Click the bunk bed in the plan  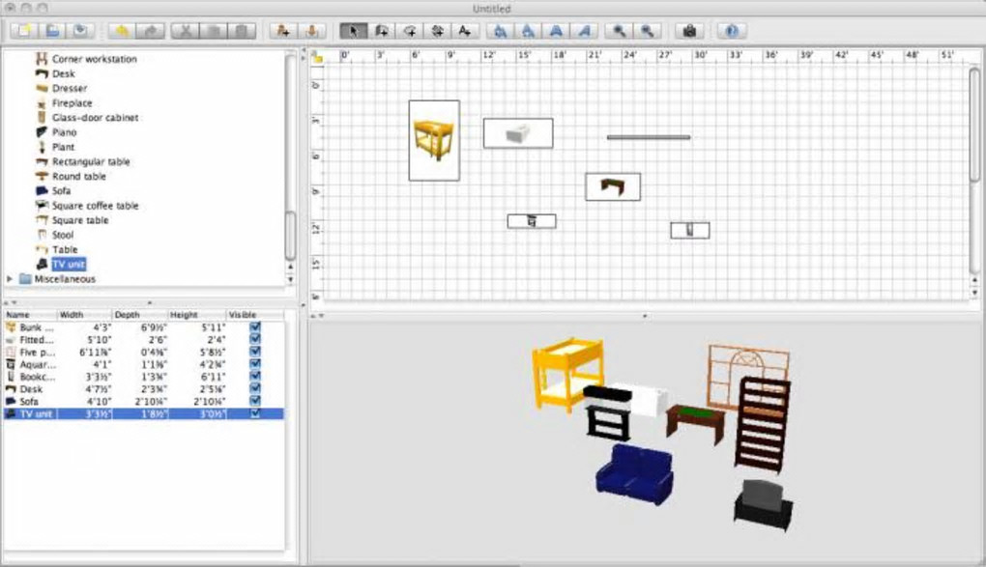click(434, 140)
